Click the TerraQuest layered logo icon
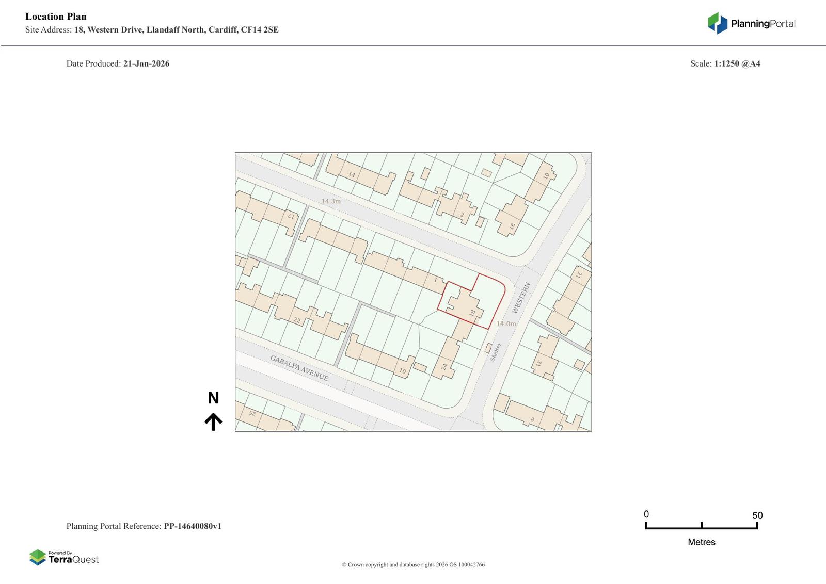This screenshot has height=584, width=826. (38, 557)
